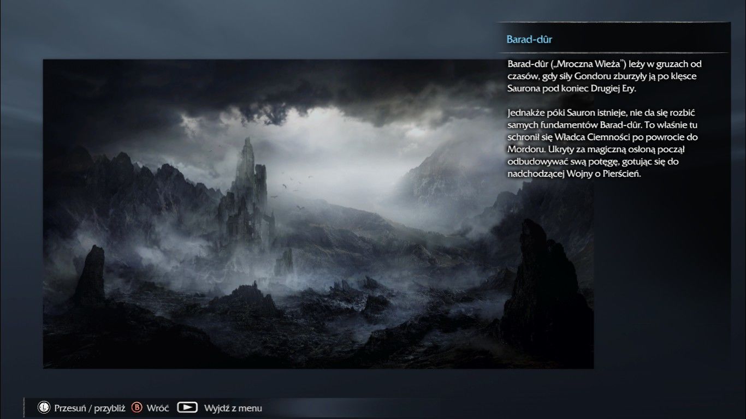
Task: Click the Przesuń / przybliż prompt label
Action: [x=90, y=408]
